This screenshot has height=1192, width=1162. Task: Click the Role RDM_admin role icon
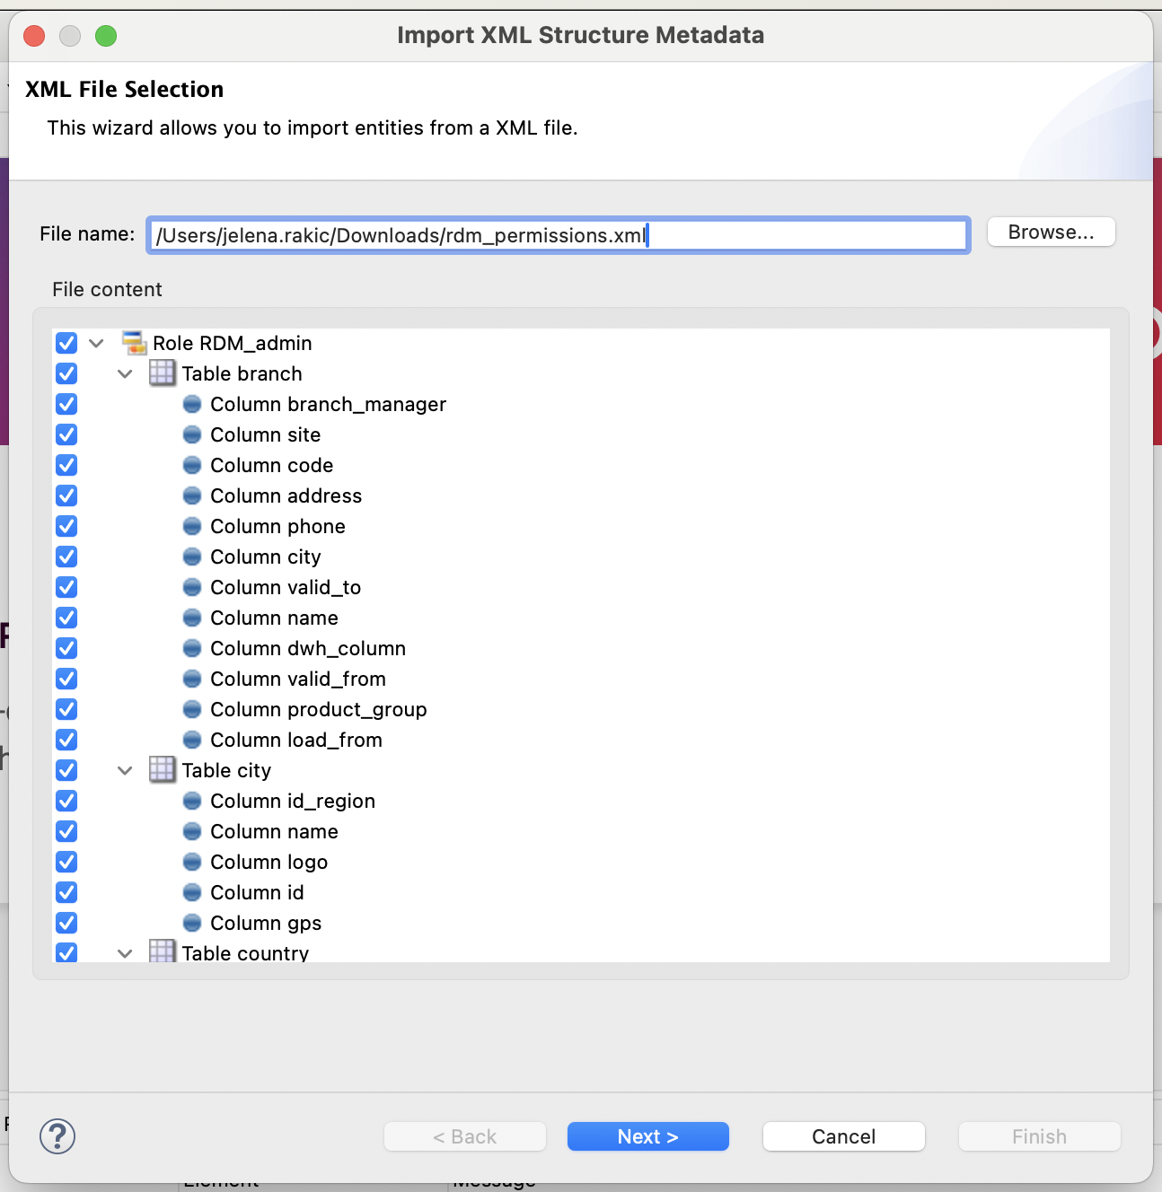click(135, 343)
